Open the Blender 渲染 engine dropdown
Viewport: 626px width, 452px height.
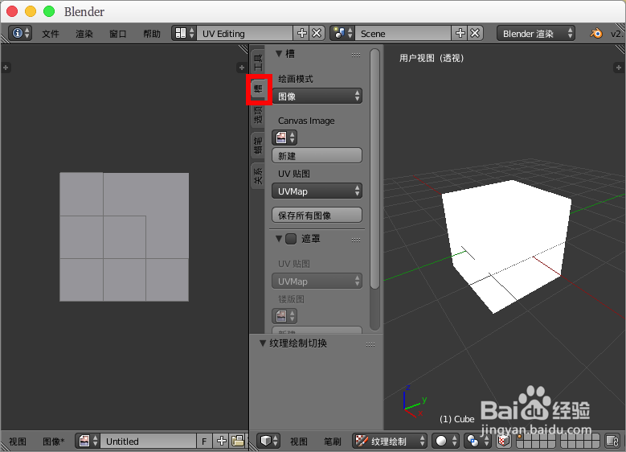tap(536, 34)
